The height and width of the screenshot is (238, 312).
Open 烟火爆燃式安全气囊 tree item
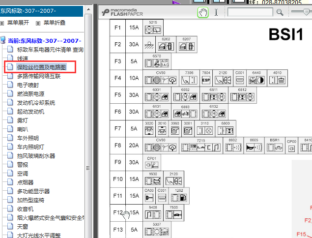click(x=50, y=218)
